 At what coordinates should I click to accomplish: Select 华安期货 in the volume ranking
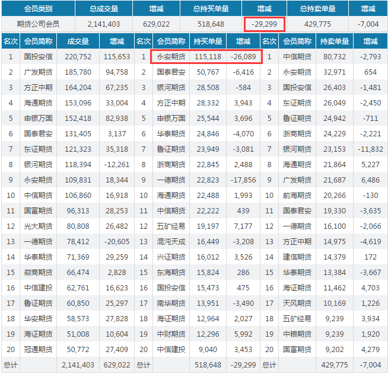click(x=38, y=318)
